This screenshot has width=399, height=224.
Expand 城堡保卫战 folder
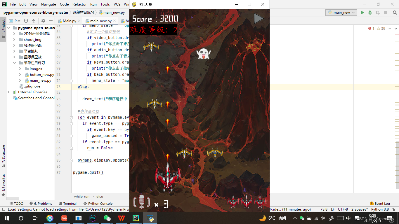(14, 45)
